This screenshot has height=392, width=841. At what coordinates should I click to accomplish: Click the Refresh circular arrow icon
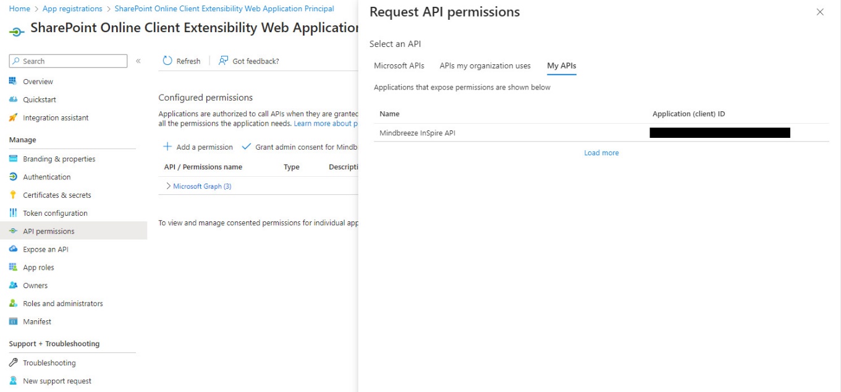(x=167, y=61)
